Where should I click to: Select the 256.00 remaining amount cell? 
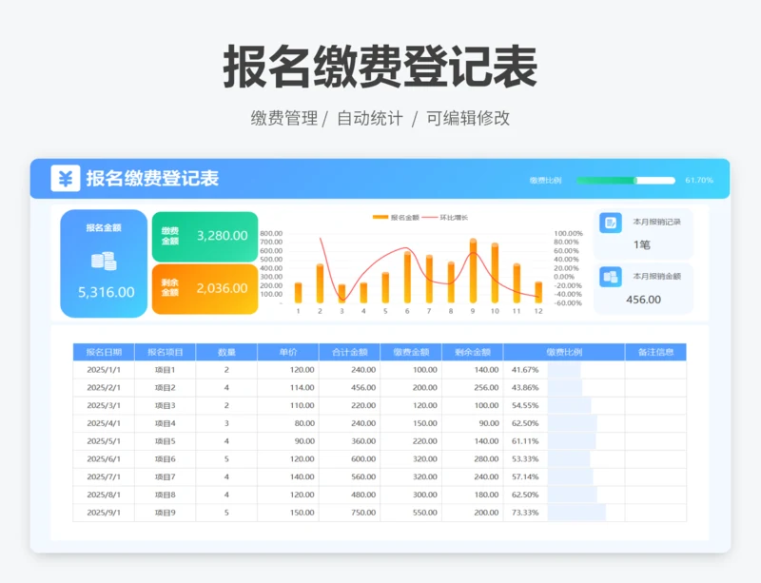[x=473, y=388]
